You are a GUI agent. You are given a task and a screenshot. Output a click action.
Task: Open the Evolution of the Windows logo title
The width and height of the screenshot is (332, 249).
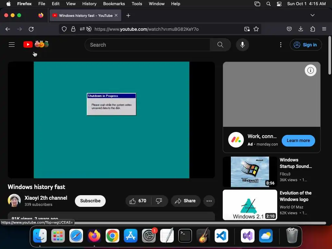click(295, 196)
